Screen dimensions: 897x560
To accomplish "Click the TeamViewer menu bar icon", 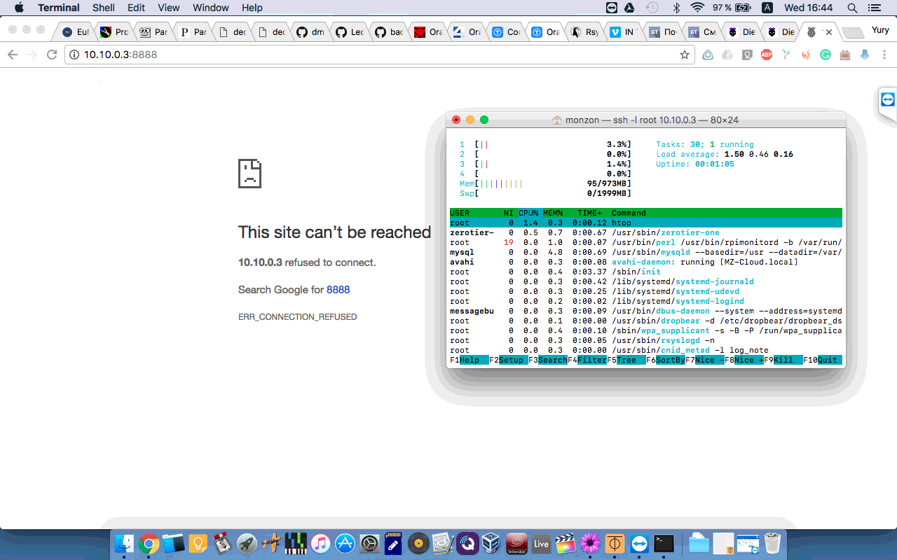I will coord(612,8).
